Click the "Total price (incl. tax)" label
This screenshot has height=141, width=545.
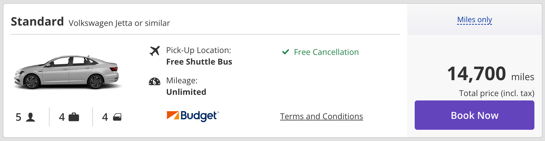click(x=497, y=93)
